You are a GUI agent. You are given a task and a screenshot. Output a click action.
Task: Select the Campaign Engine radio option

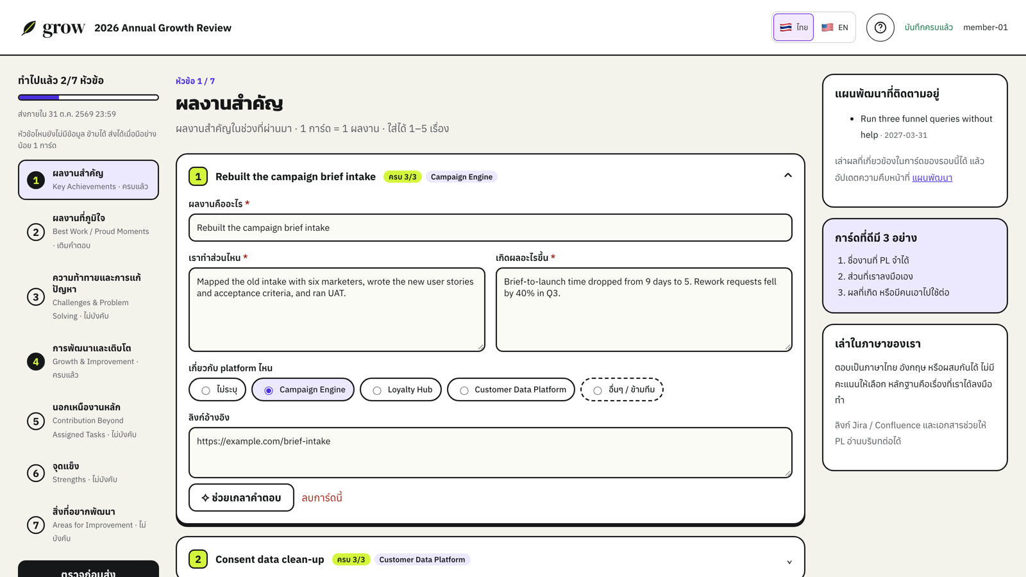(303, 390)
